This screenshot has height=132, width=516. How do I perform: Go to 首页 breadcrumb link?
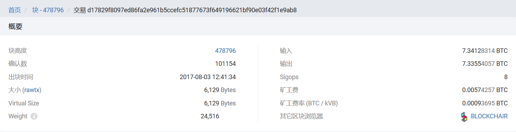[x=15, y=10]
